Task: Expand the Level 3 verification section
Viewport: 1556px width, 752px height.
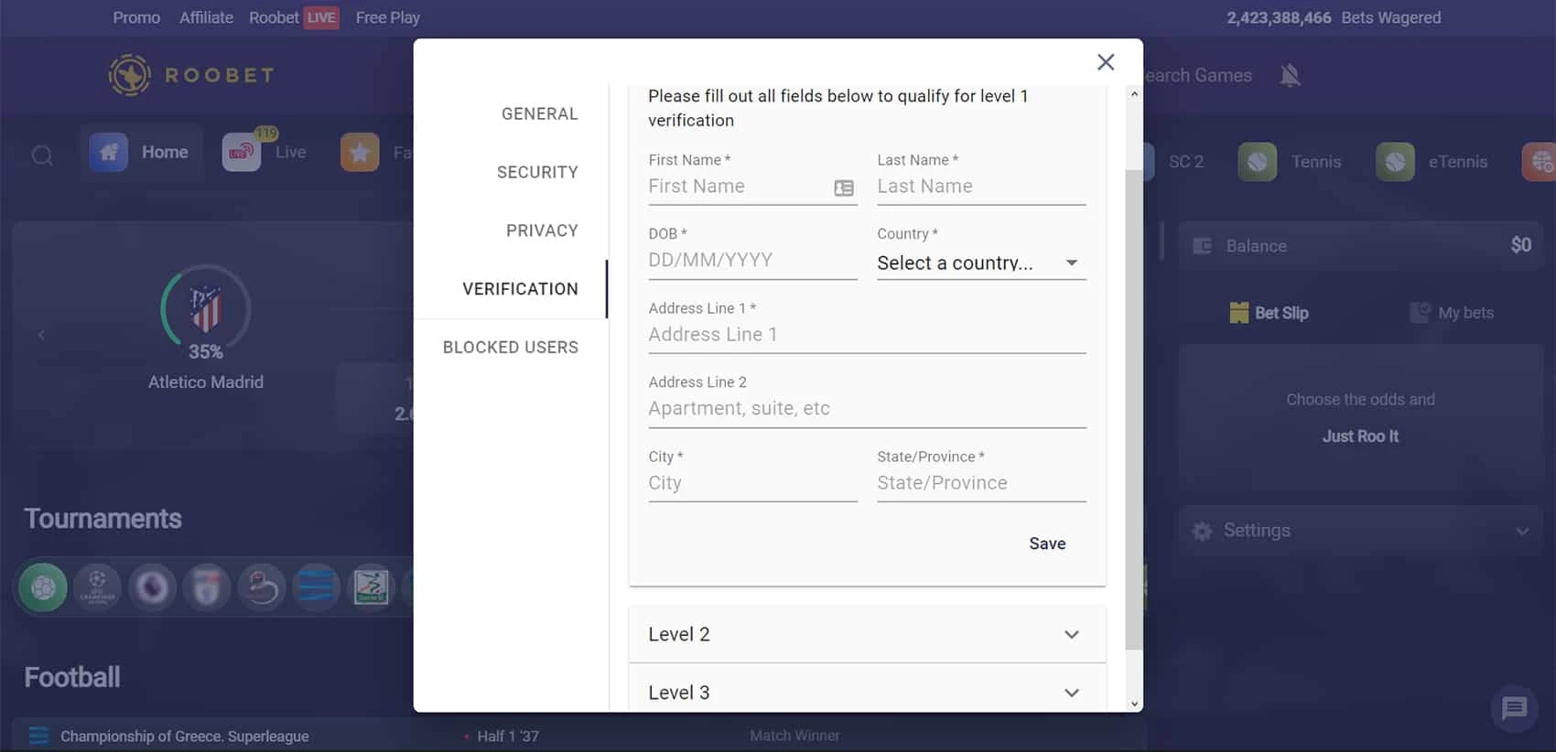Action: 867,692
